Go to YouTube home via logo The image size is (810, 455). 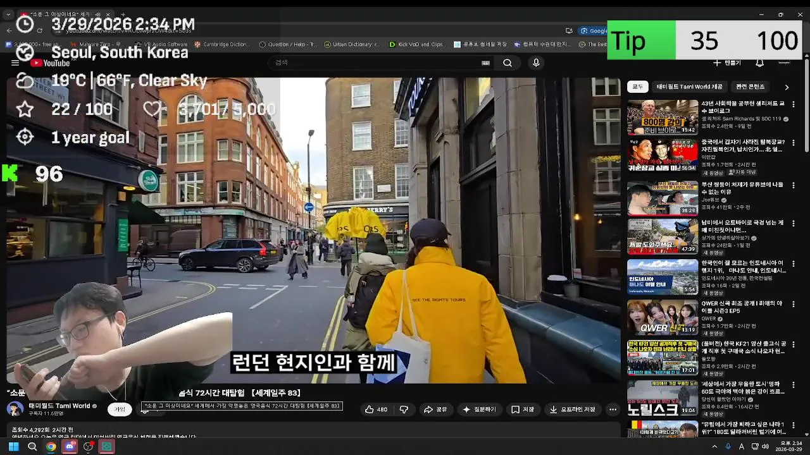click(50, 63)
